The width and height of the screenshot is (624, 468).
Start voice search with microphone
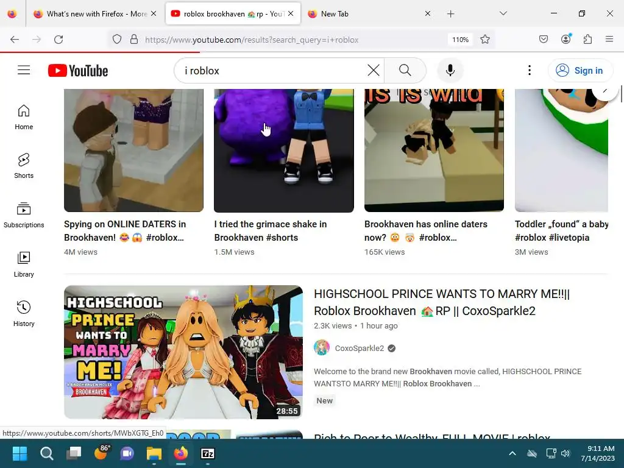click(450, 71)
